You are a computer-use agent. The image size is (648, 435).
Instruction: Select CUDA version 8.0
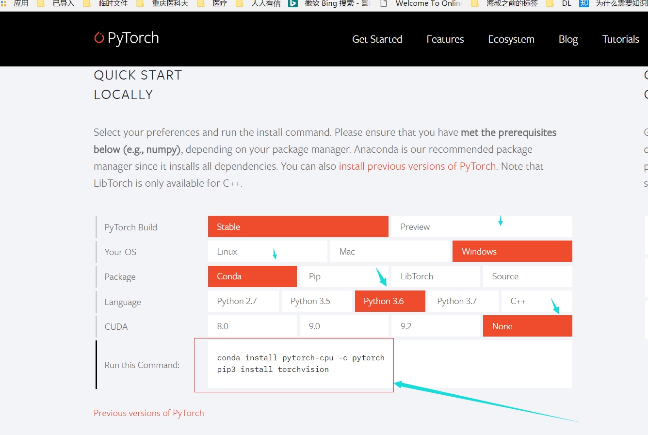[x=252, y=326]
